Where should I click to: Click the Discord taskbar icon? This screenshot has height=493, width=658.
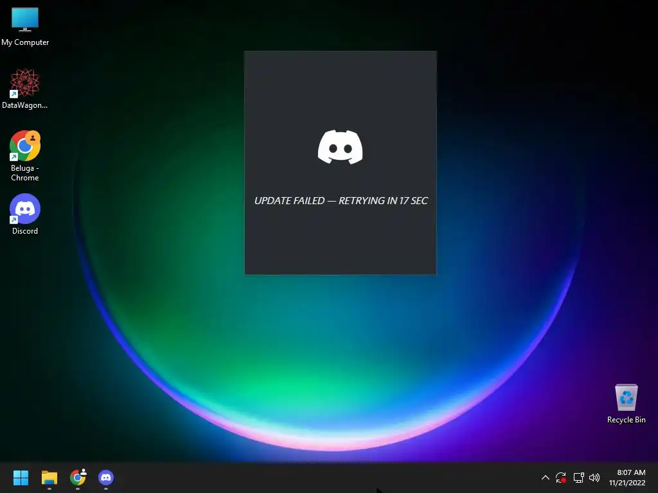tap(106, 478)
